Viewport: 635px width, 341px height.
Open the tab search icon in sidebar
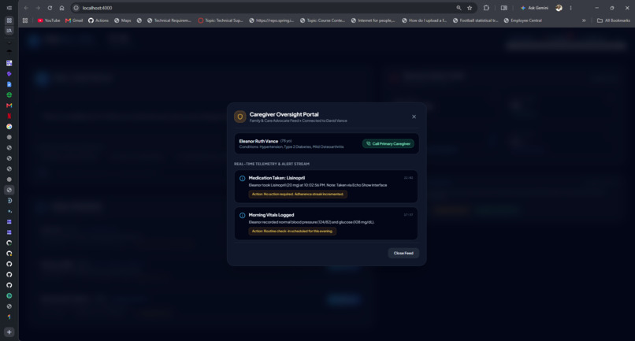pyautogui.click(x=9, y=31)
